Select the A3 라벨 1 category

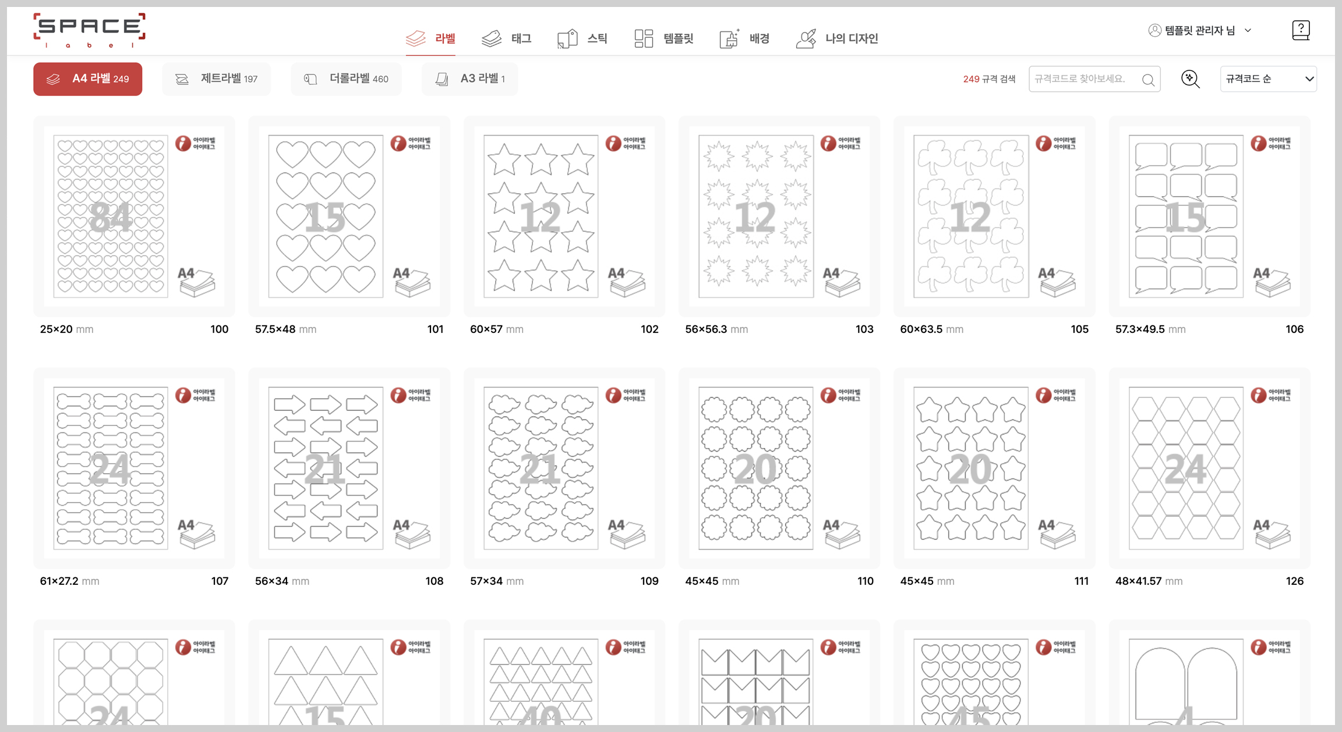pyautogui.click(x=469, y=79)
